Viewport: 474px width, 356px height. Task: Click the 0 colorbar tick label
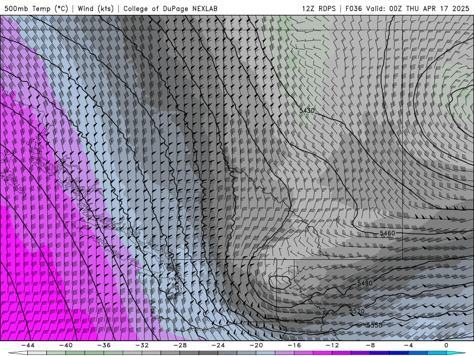pyautogui.click(x=446, y=345)
